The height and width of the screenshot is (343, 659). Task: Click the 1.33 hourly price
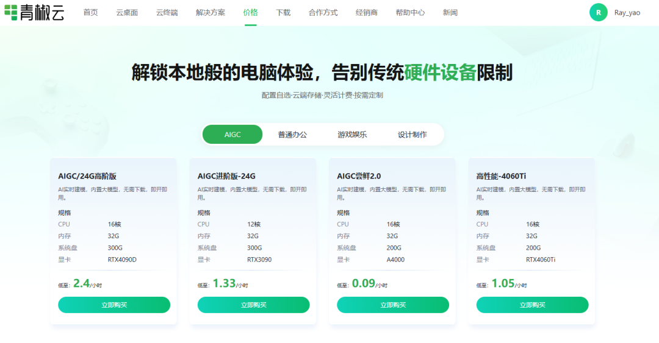(x=224, y=283)
